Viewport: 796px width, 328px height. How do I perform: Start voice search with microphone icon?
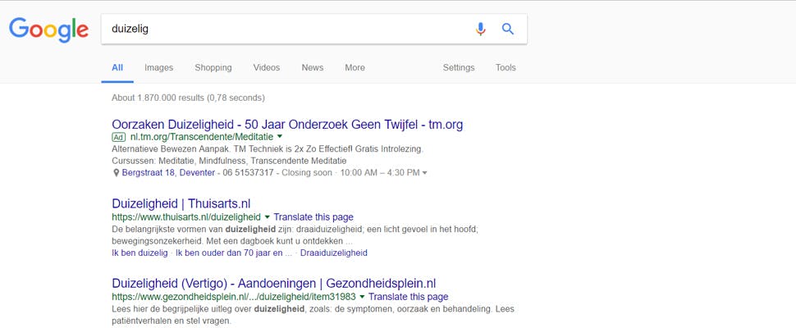pyautogui.click(x=480, y=29)
